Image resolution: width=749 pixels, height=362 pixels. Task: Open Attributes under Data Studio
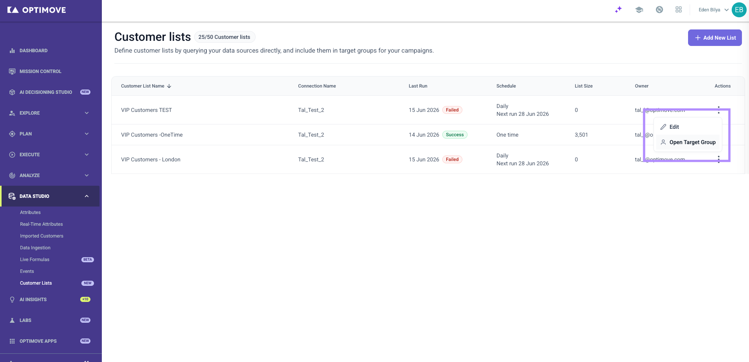pyautogui.click(x=30, y=212)
